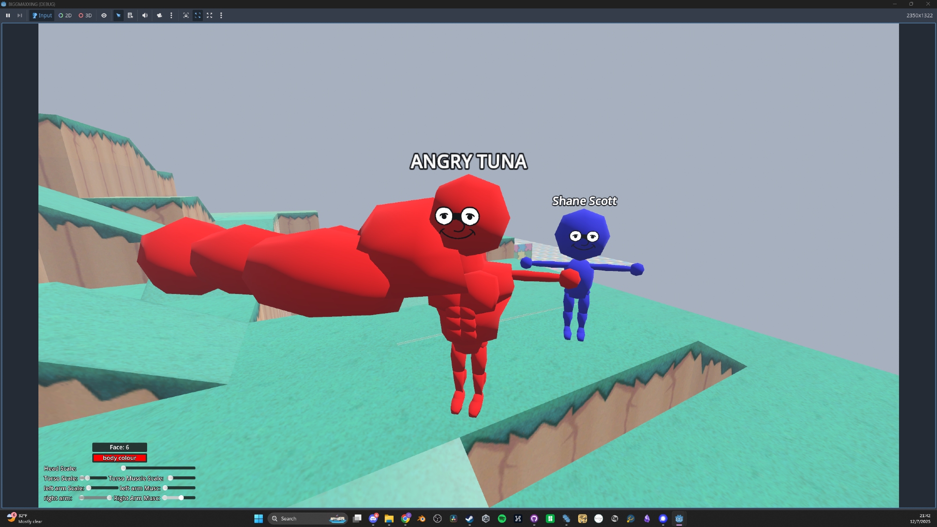Click the Right Arm Musc slider handle

tap(181, 498)
